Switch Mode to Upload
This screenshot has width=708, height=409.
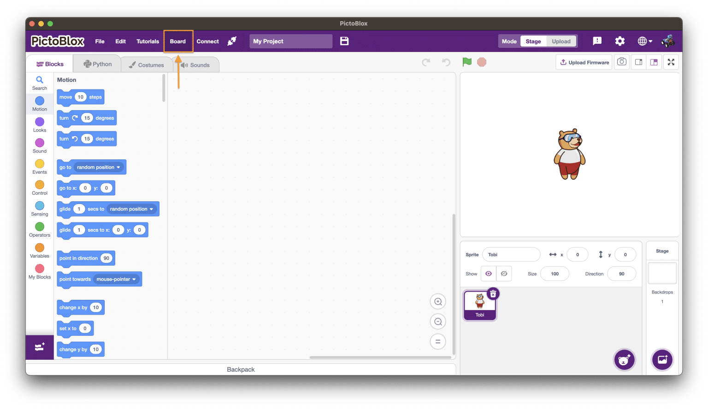[561, 41]
